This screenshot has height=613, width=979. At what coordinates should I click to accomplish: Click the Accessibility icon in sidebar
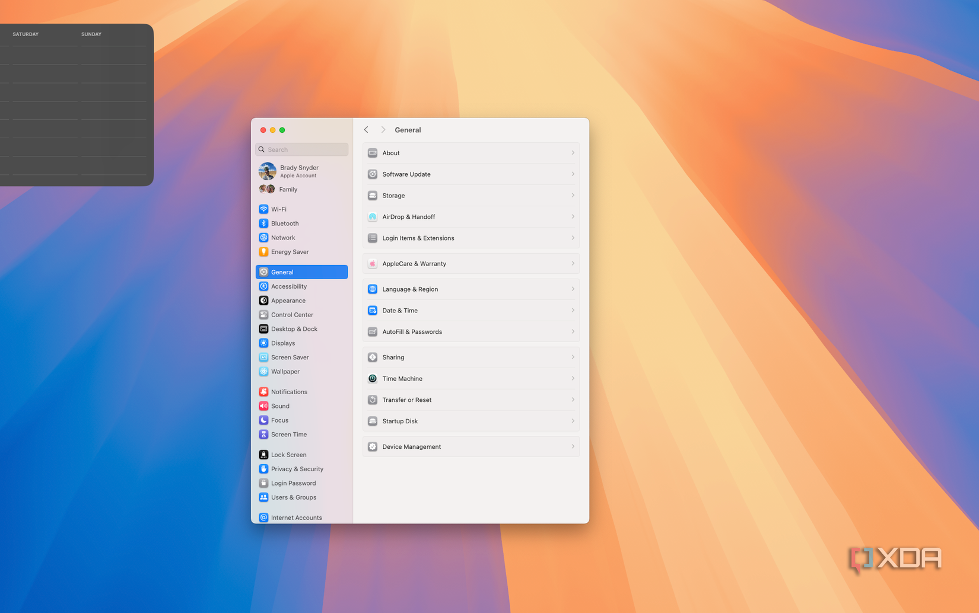pyautogui.click(x=263, y=286)
